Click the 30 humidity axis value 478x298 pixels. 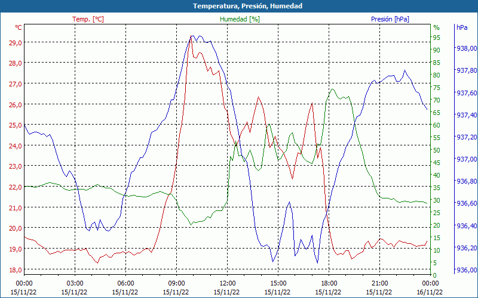[437, 200]
